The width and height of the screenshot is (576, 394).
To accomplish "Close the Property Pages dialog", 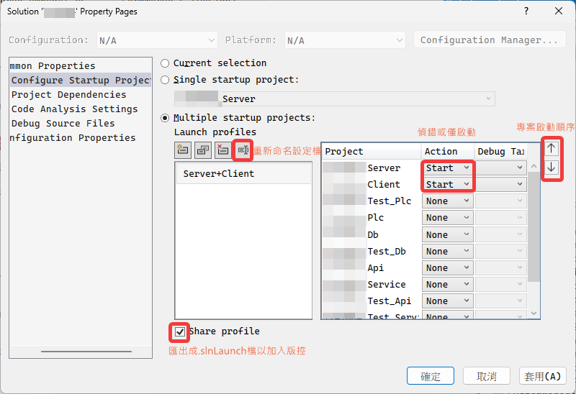I will click(559, 12).
